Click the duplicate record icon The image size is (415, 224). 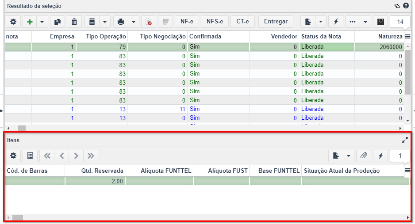(58, 22)
